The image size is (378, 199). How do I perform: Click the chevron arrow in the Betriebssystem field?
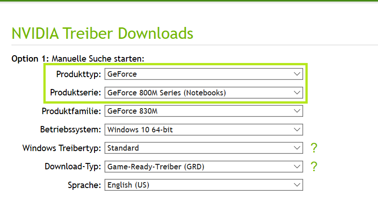pos(297,130)
